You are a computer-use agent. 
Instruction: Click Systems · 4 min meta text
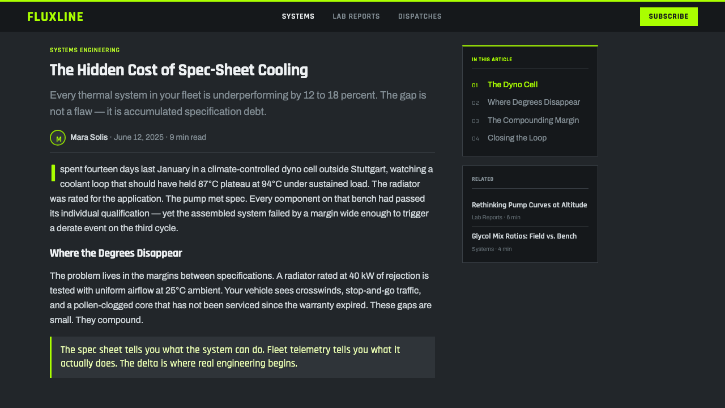pyautogui.click(x=492, y=249)
